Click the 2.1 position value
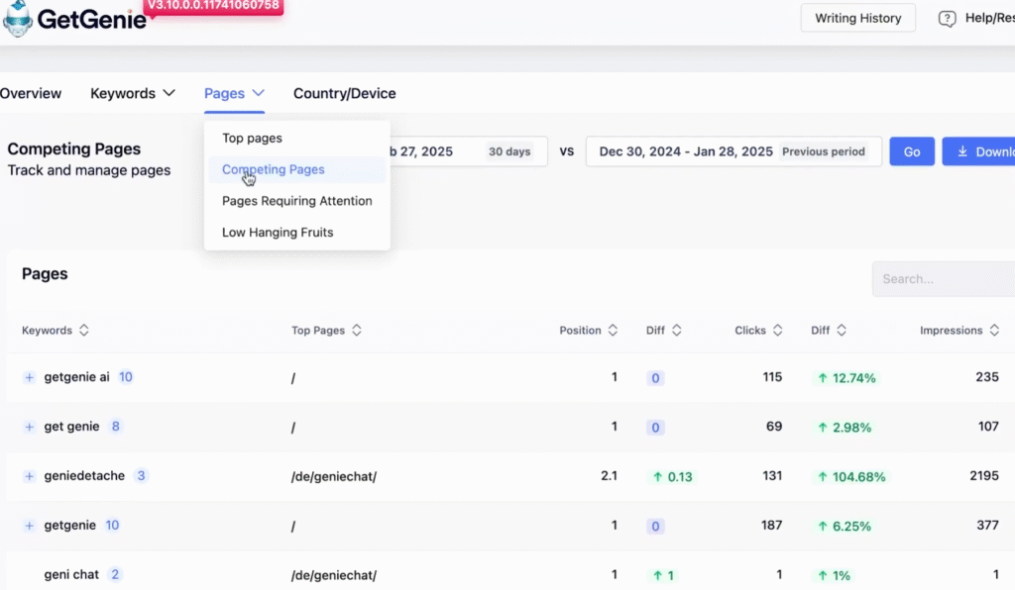 point(610,475)
